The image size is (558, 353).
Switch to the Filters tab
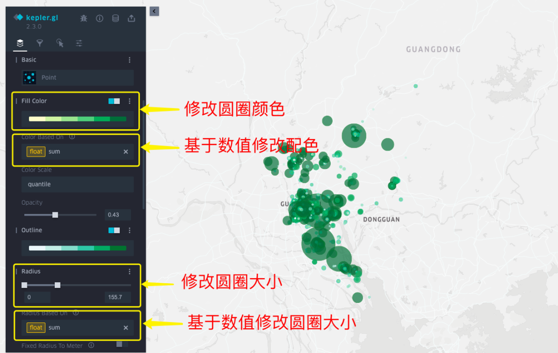[x=40, y=43]
